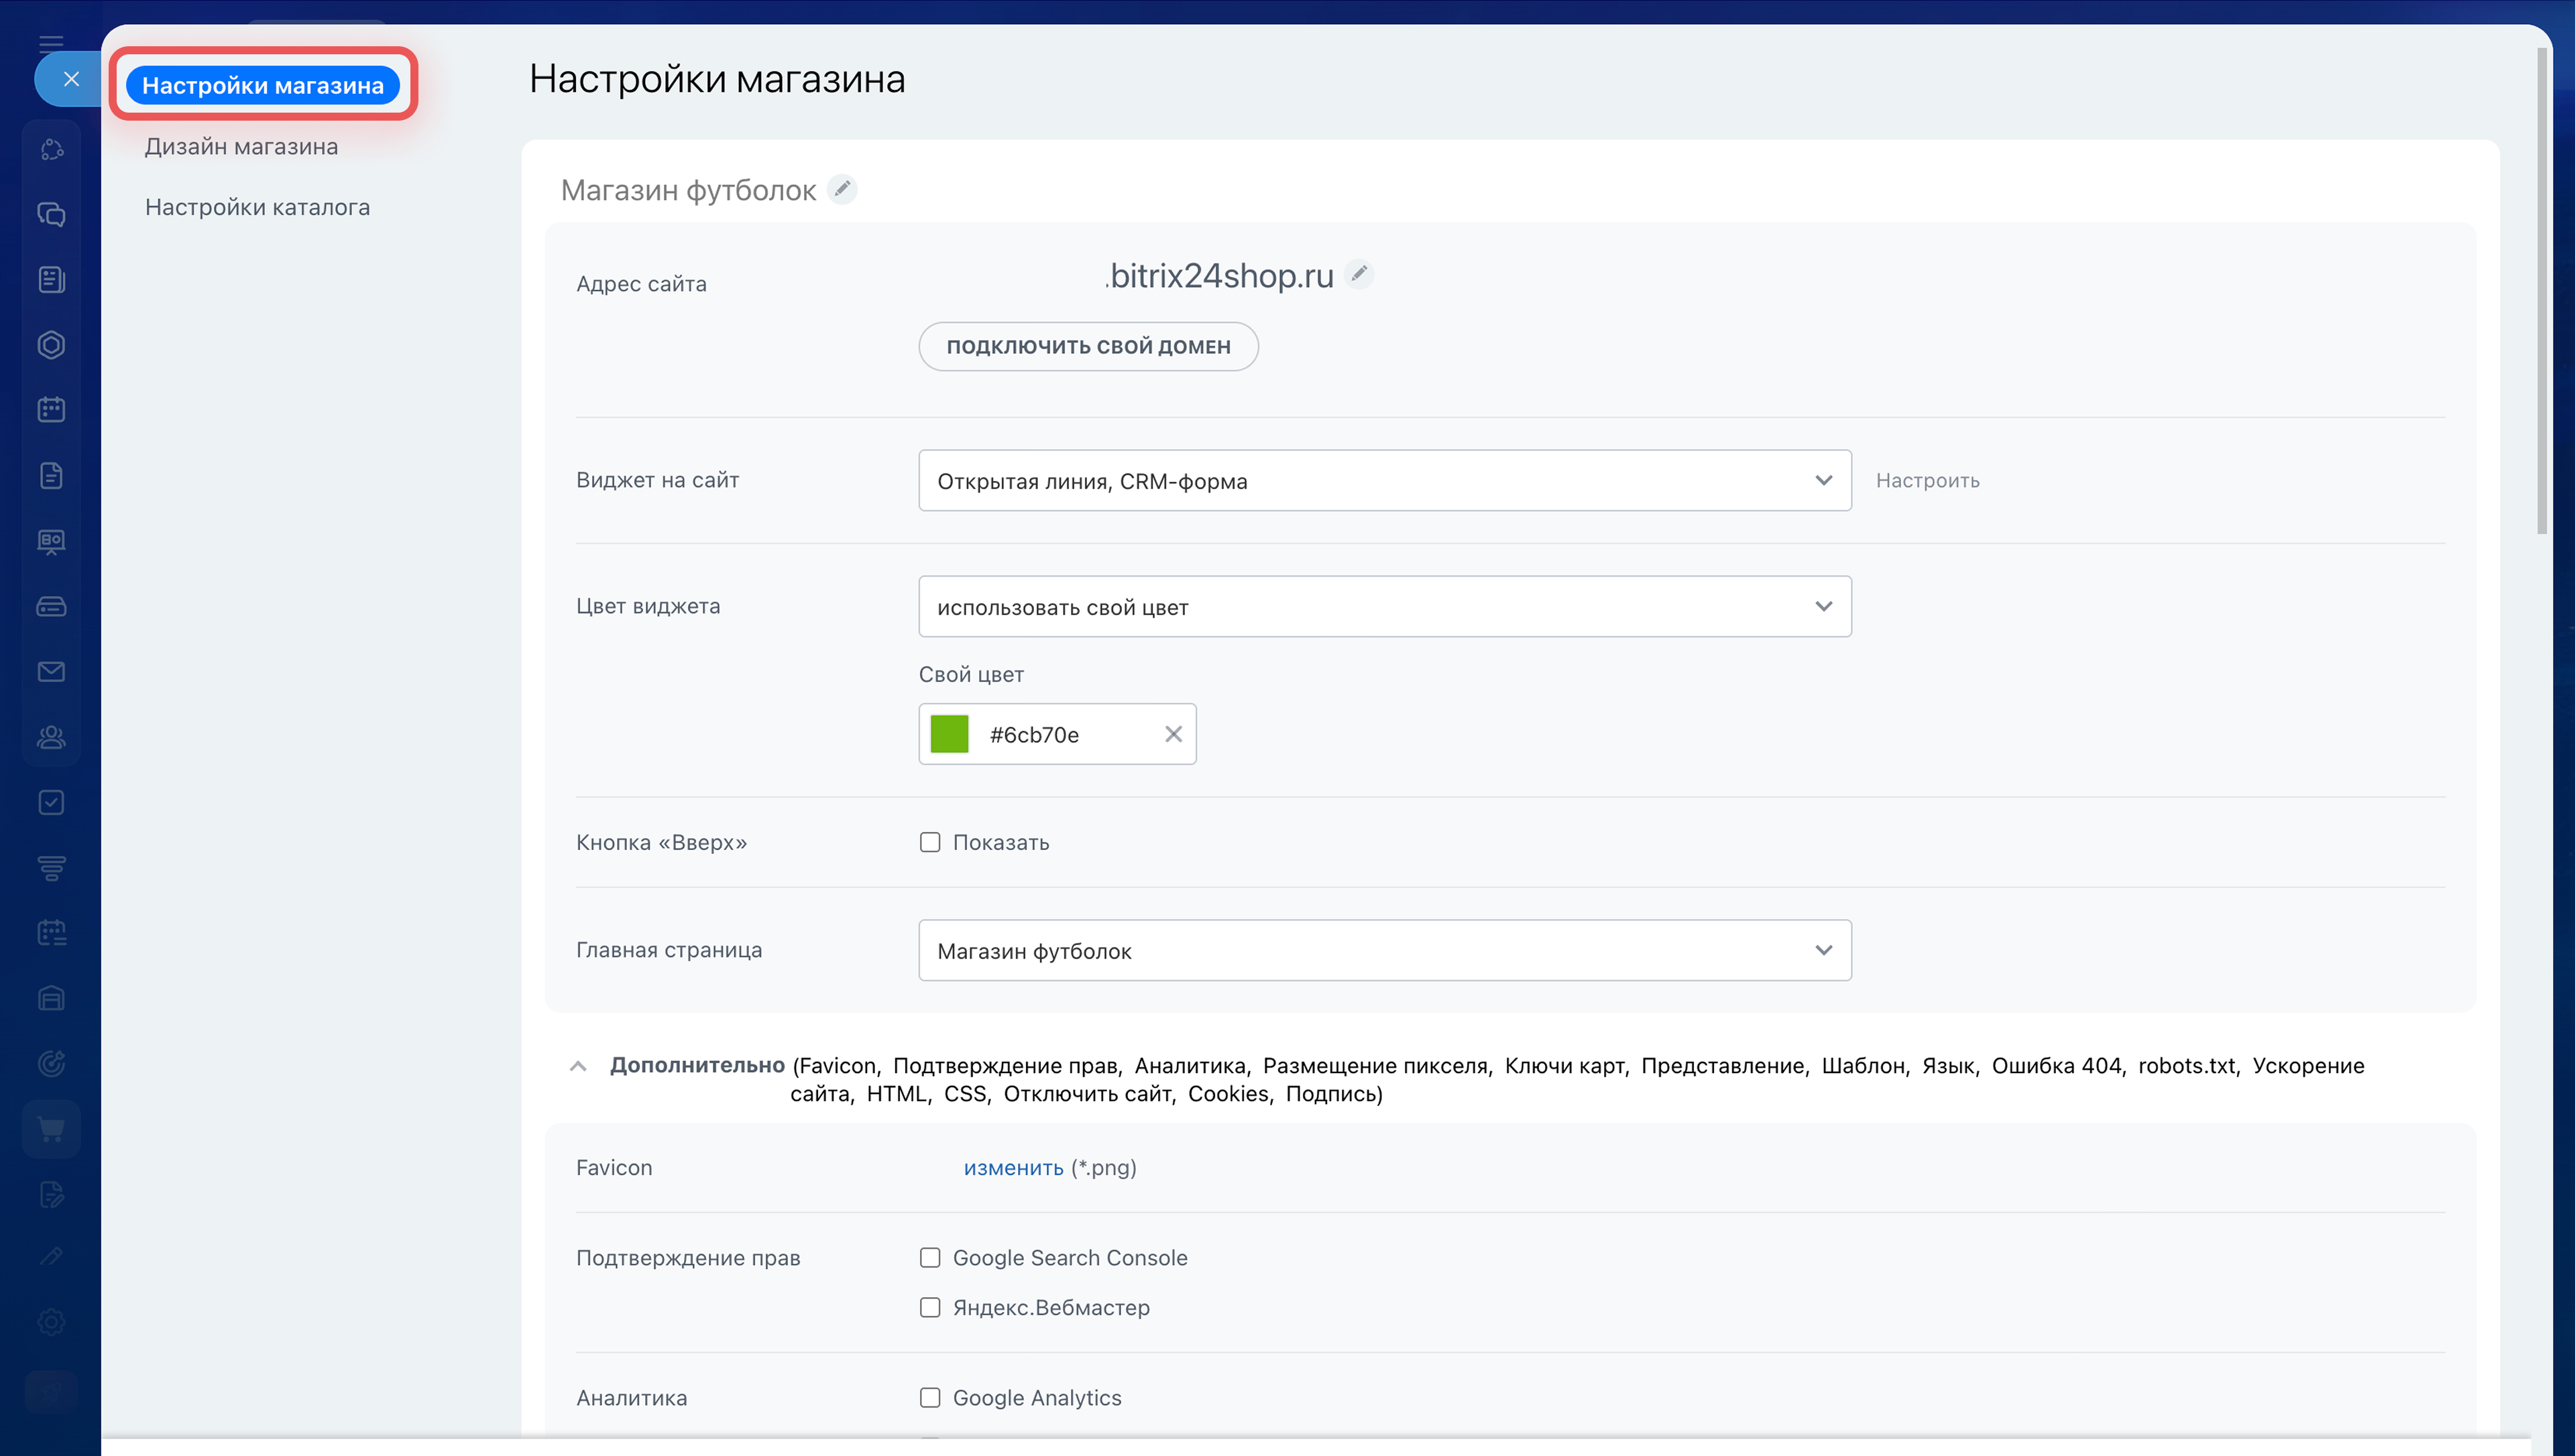2575x1456 pixels.
Task: Open the Цвет виджета dropdown
Action: click(1384, 606)
